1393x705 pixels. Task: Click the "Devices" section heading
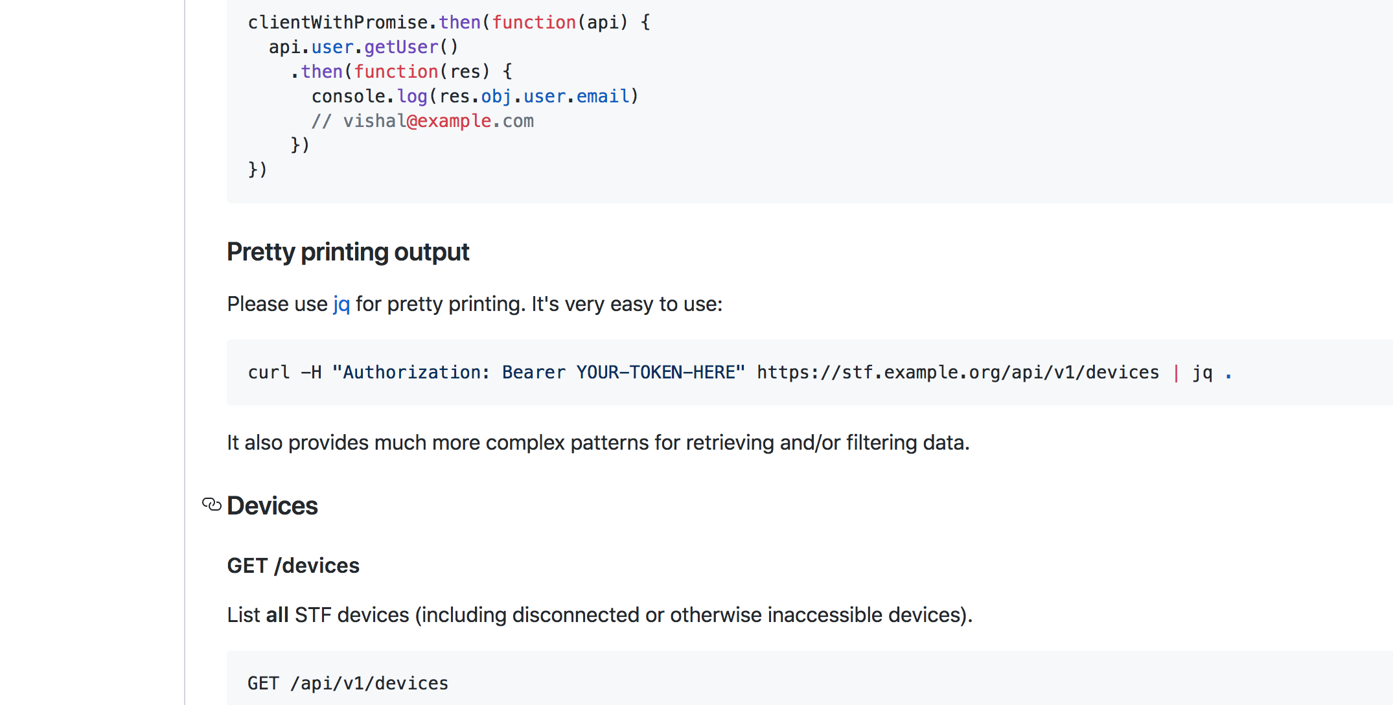point(272,505)
